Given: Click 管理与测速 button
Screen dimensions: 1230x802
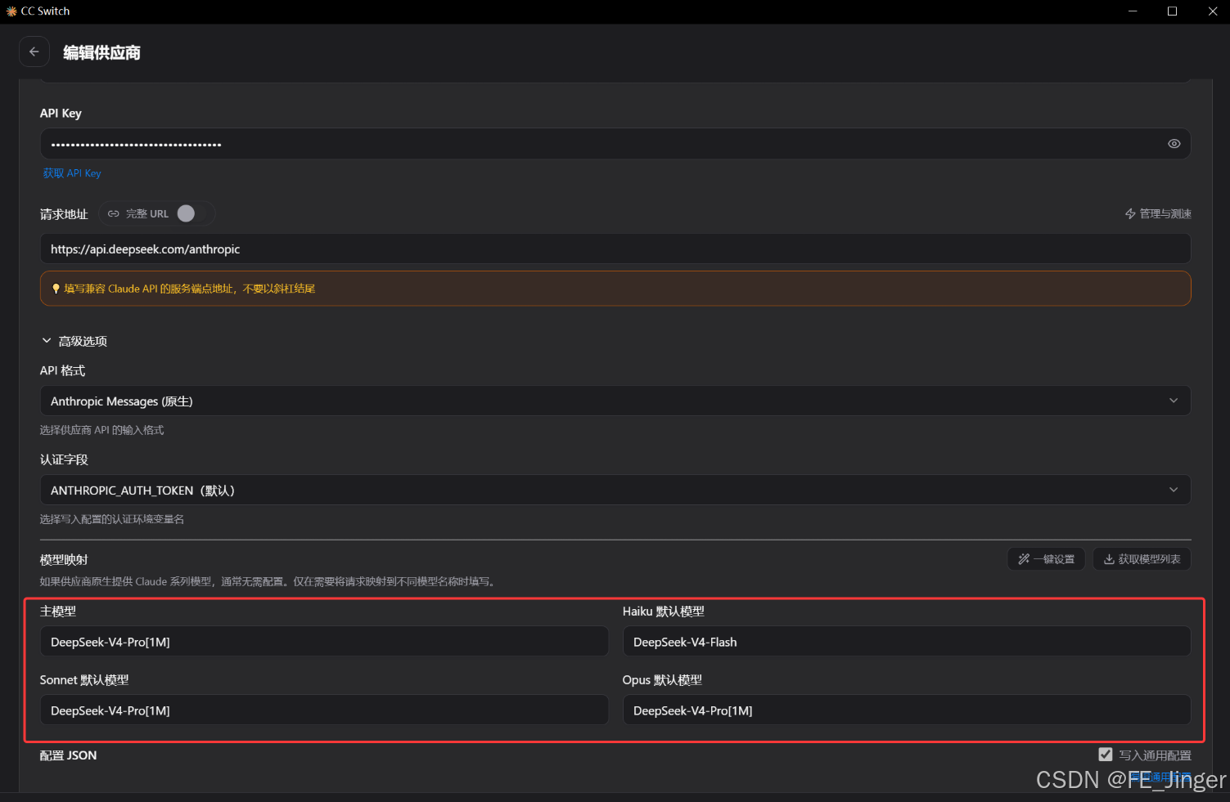Looking at the screenshot, I should [x=1158, y=213].
